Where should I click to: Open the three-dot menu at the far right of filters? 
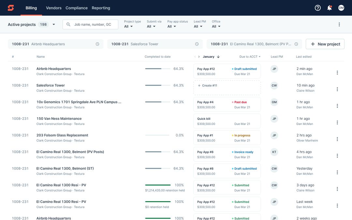pyautogui.click(x=339, y=24)
